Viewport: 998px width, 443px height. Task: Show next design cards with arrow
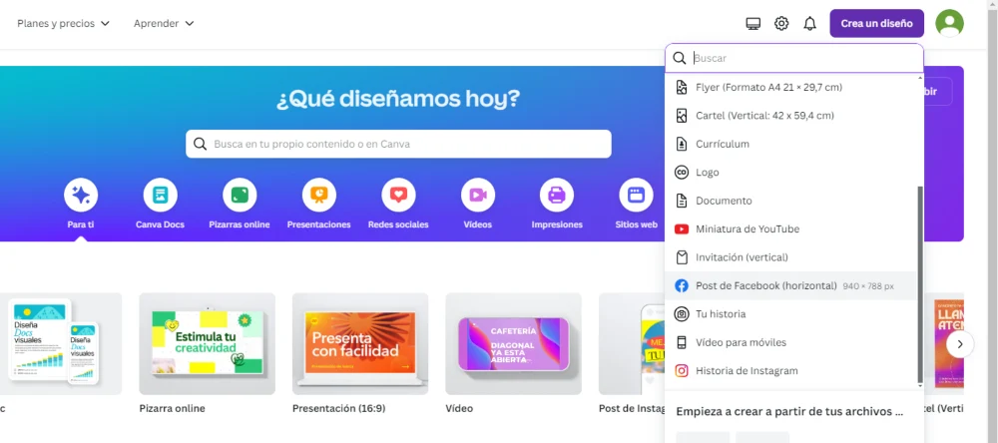click(960, 344)
